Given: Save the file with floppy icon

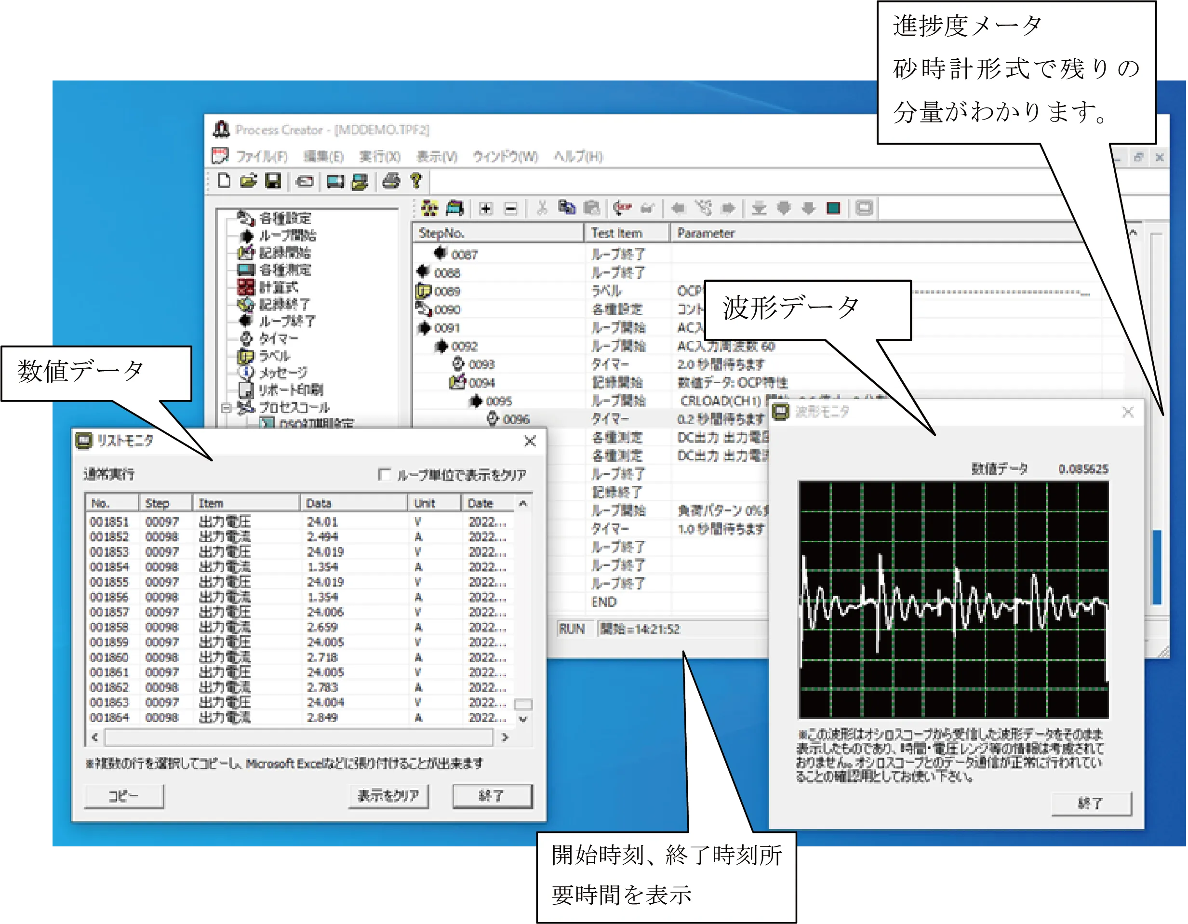Looking at the screenshot, I should pyautogui.click(x=273, y=181).
